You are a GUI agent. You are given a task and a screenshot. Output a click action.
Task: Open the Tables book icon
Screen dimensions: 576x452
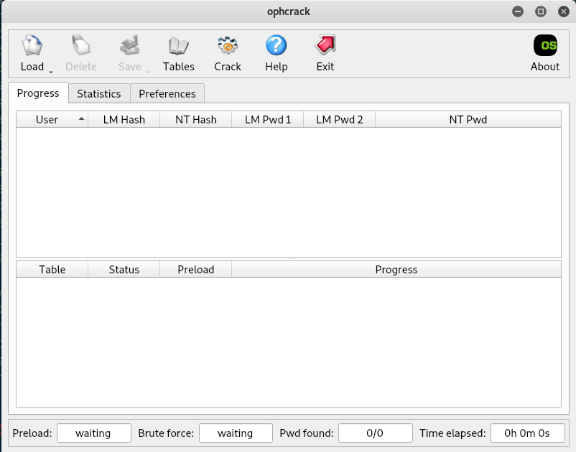pyautogui.click(x=179, y=45)
